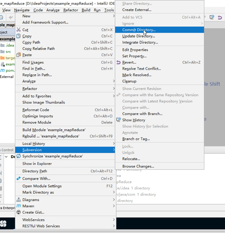
Task: Click the back arrow toolbar icon
Action: click(11, 17)
